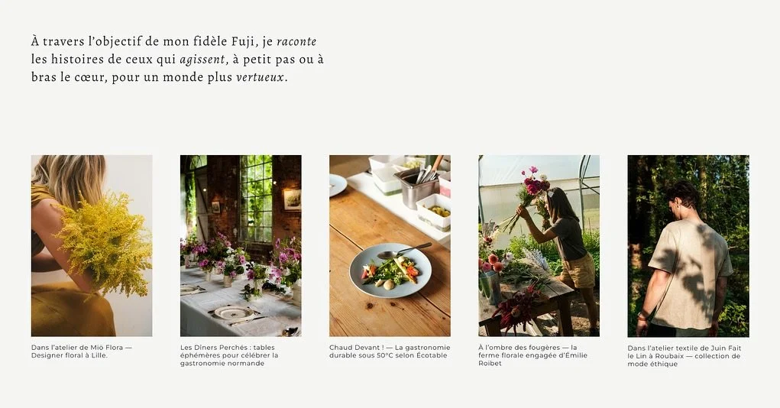Screen dimensions: 780x408
Task: Click caption 'Chaud Devant ! — La gastronomie durable'
Action: click(390, 351)
